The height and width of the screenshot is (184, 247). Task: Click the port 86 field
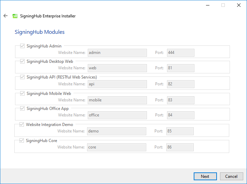[x=180, y=147]
